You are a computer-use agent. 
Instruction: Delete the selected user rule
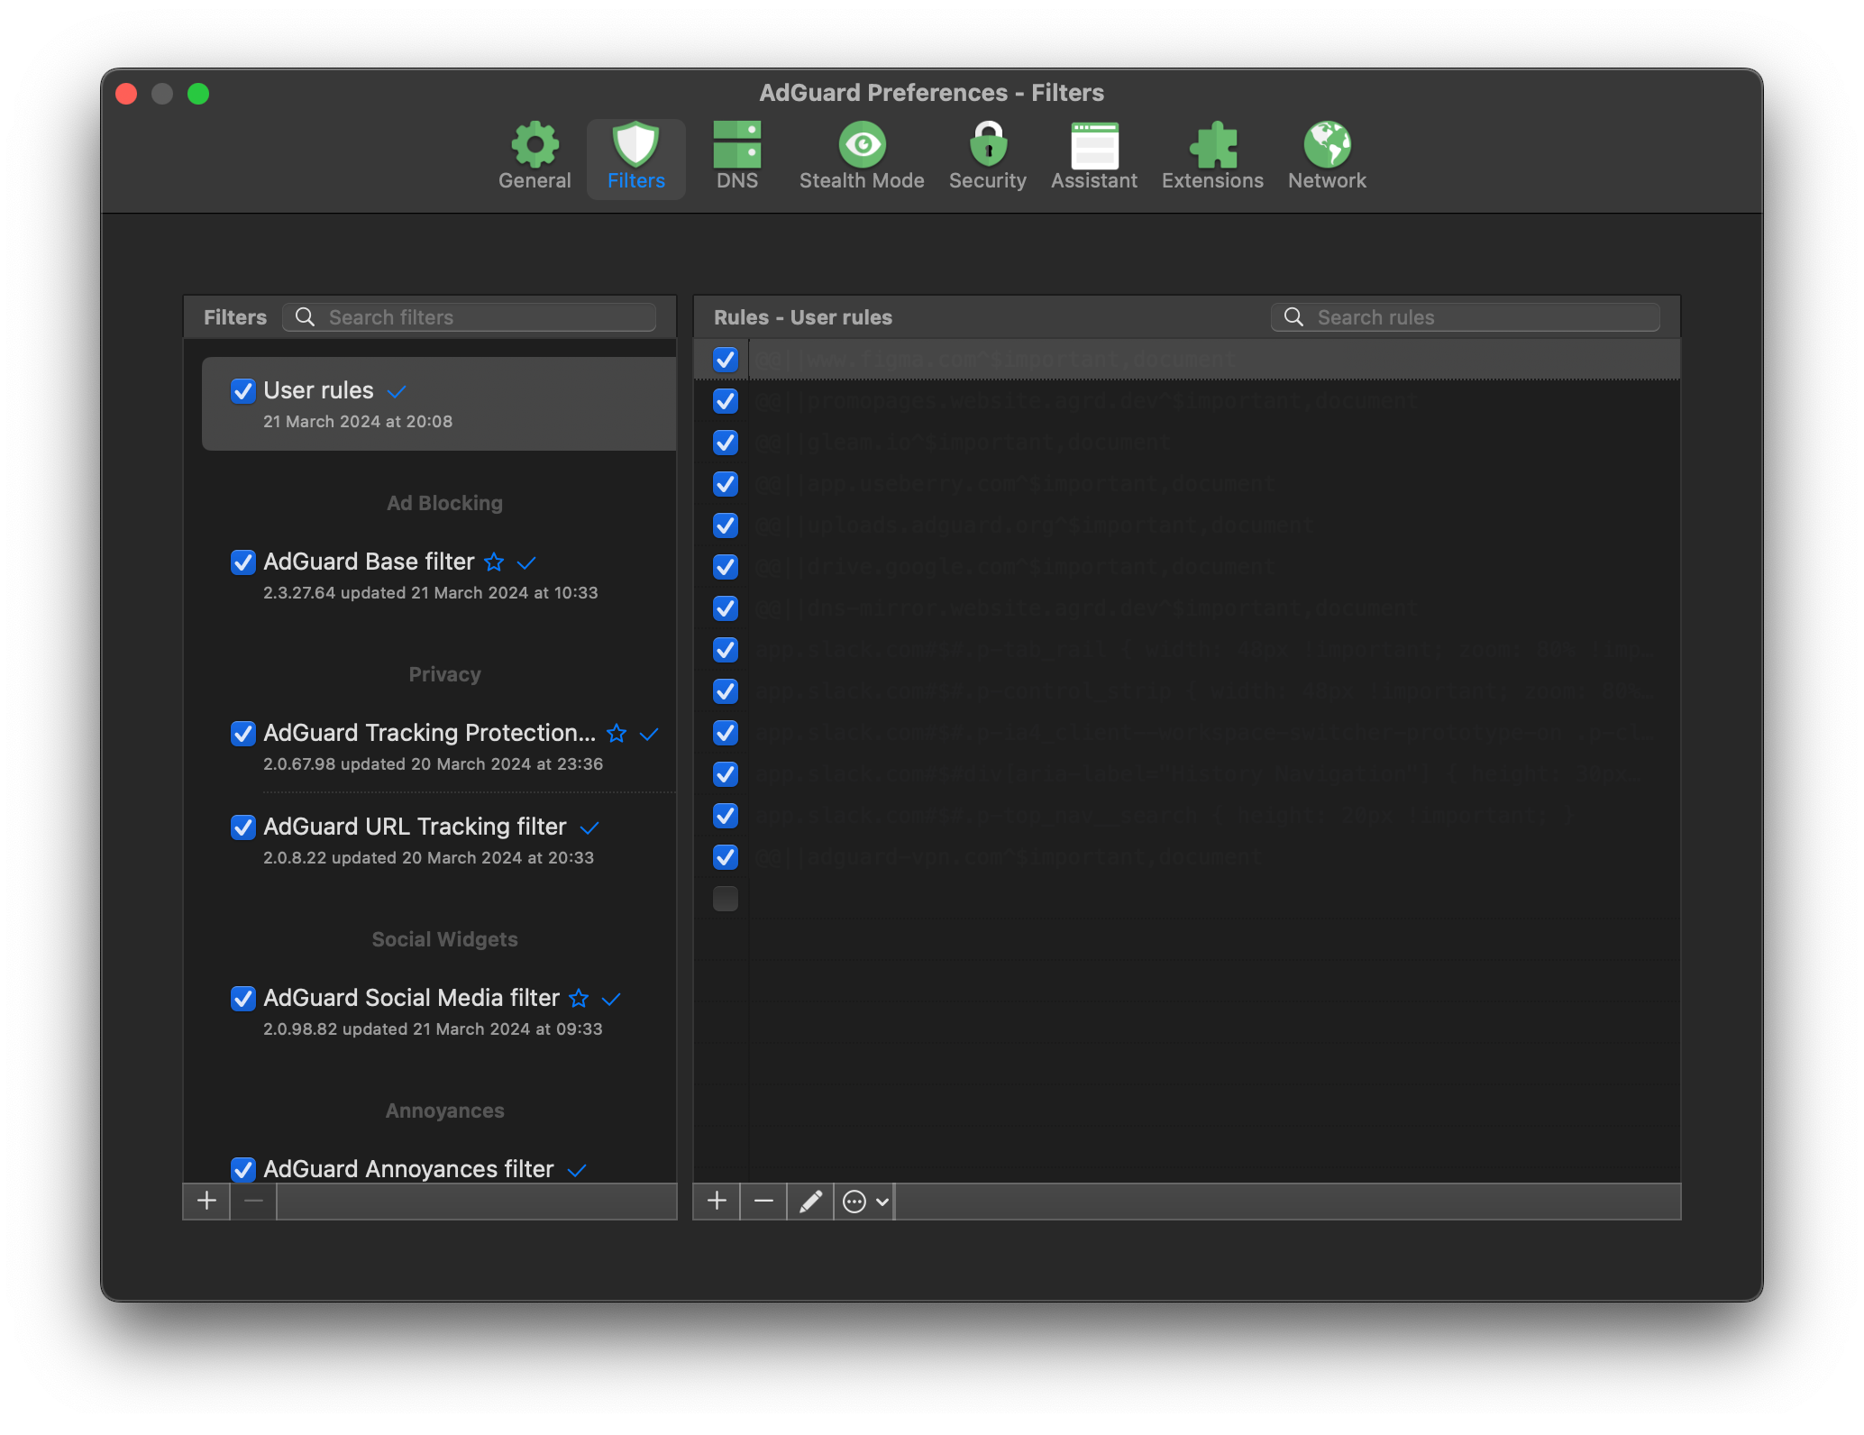(x=764, y=1202)
